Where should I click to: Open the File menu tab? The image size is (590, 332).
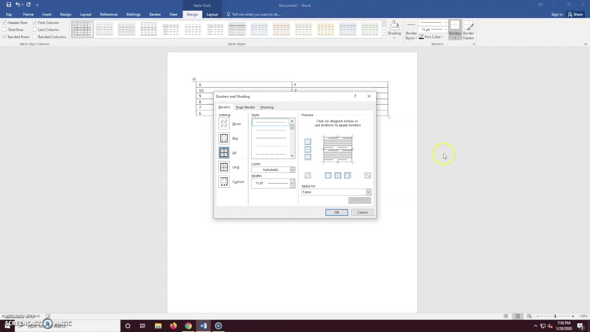click(x=9, y=14)
